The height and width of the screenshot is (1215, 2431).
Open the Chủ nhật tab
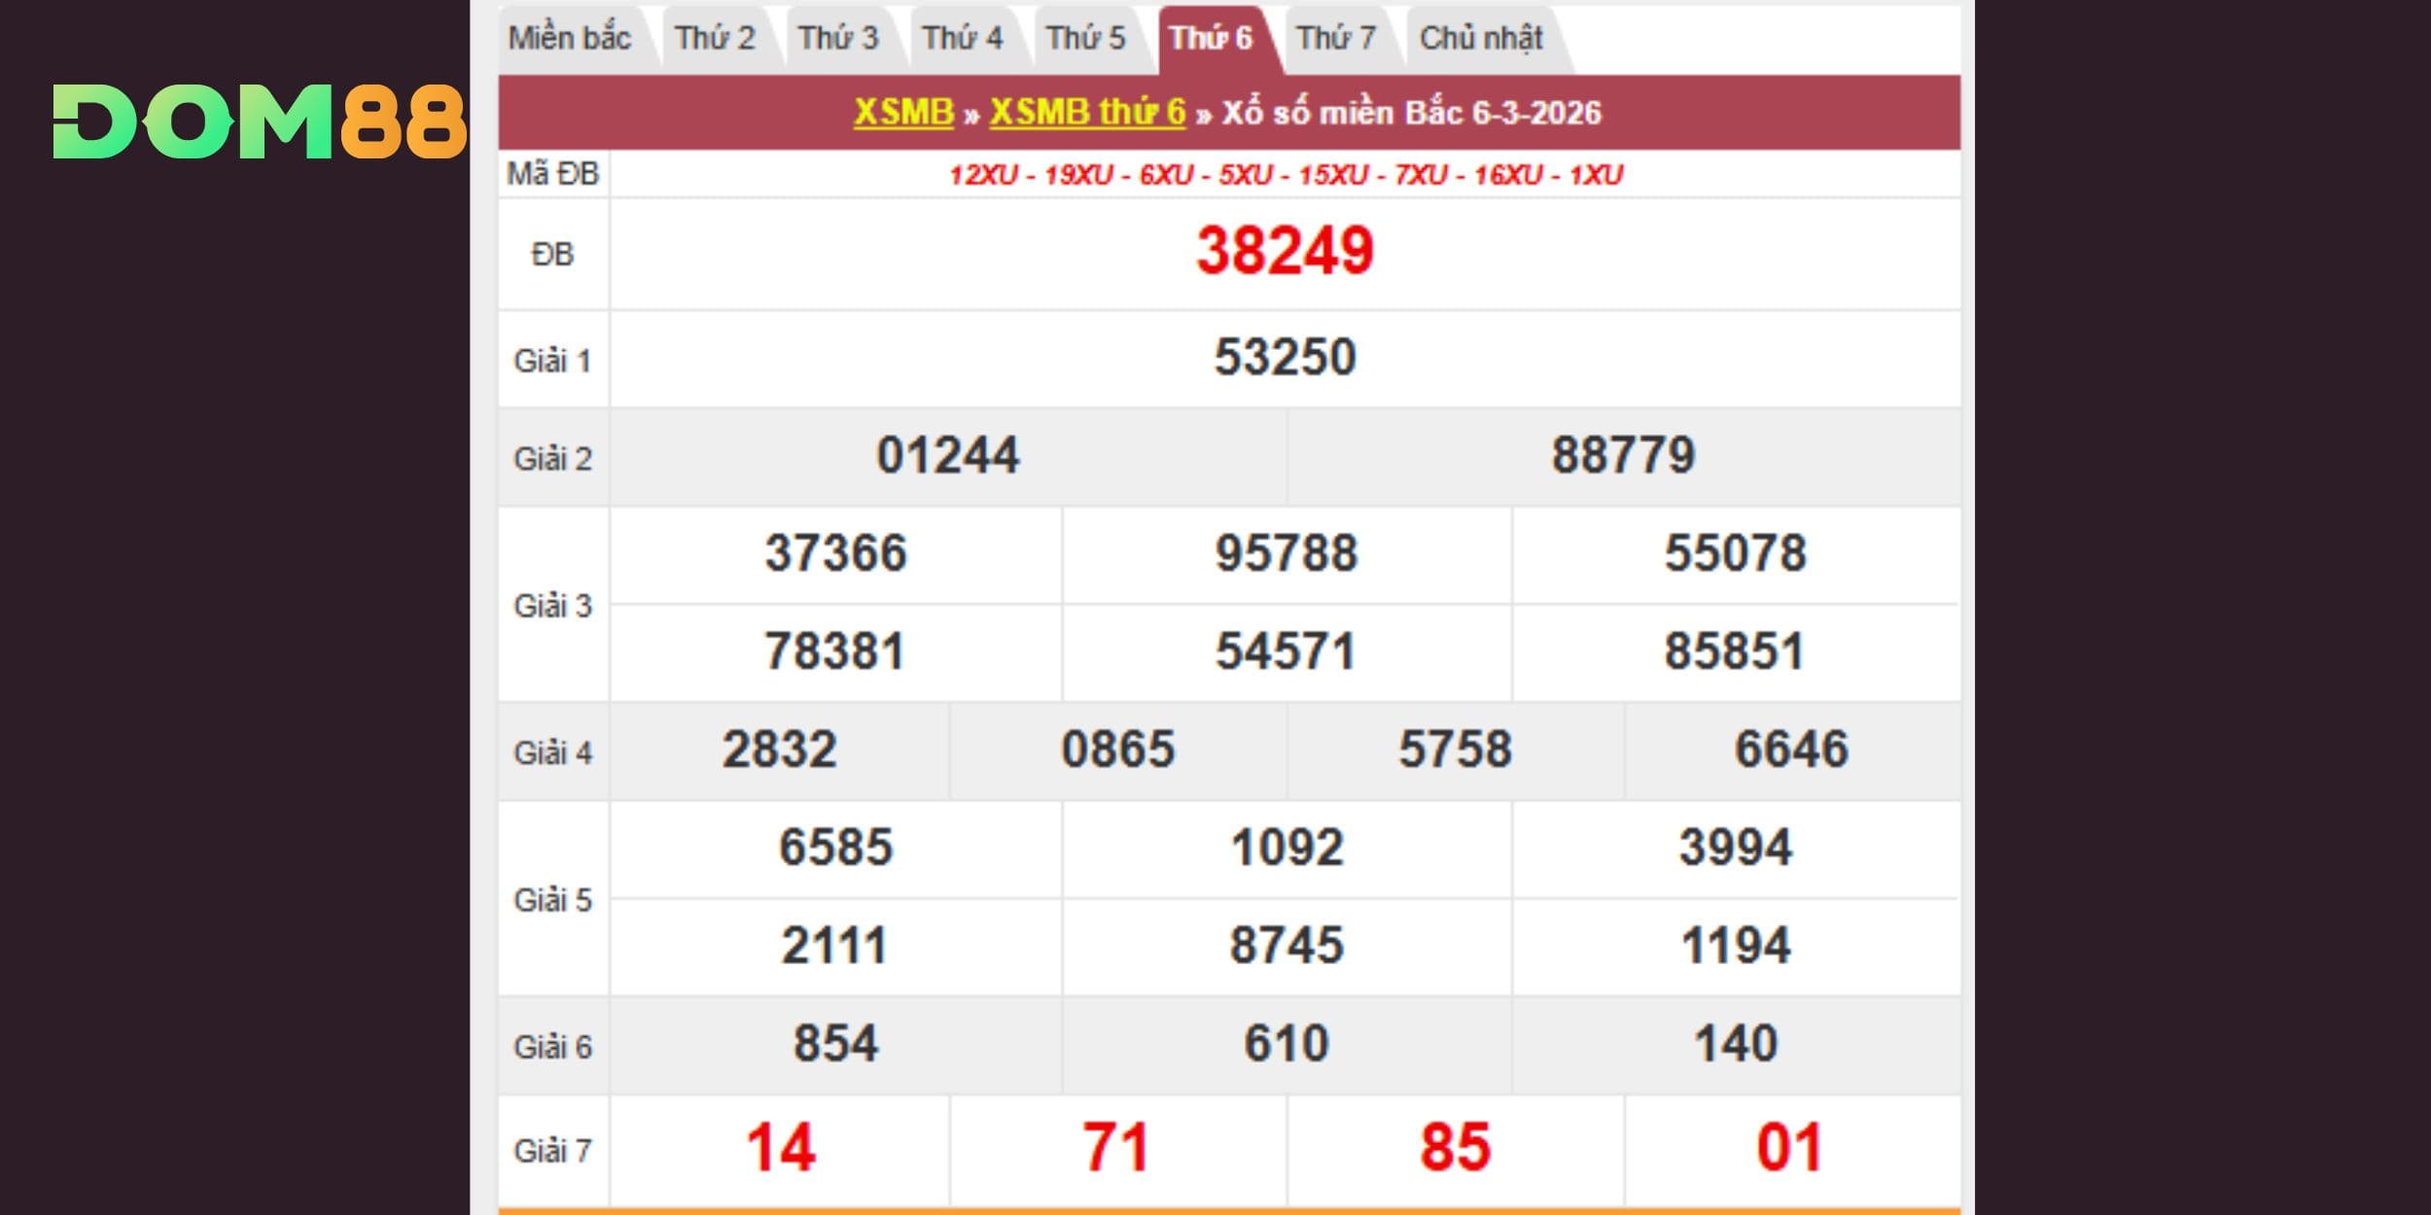click(x=1481, y=39)
